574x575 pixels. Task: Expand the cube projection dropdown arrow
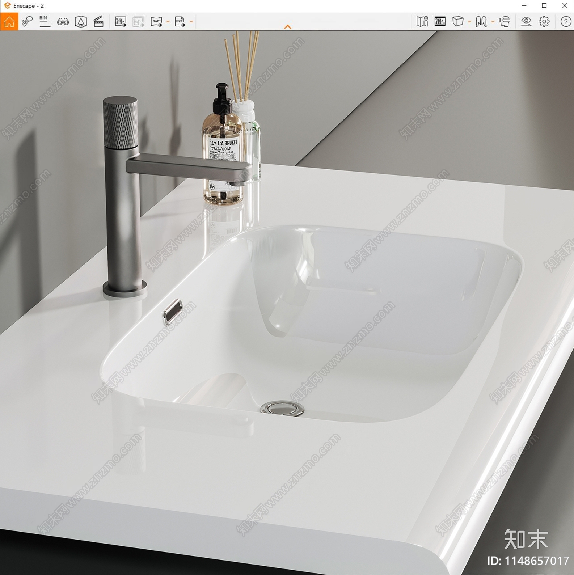[x=469, y=22]
